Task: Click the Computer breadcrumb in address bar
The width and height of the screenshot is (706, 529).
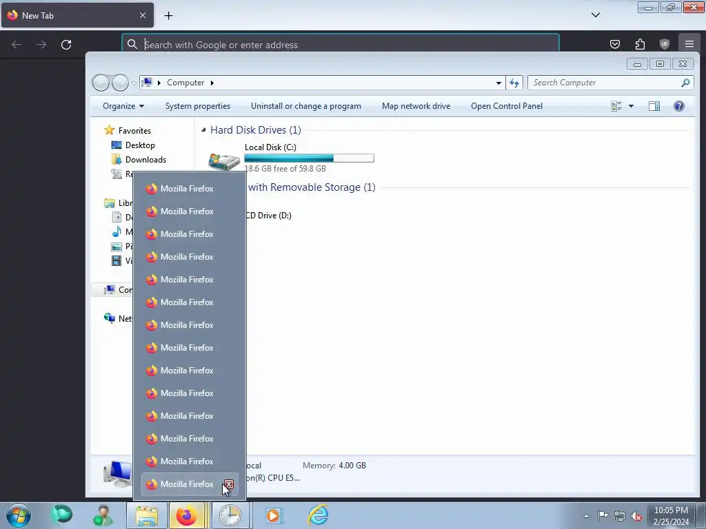Action: tap(185, 83)
